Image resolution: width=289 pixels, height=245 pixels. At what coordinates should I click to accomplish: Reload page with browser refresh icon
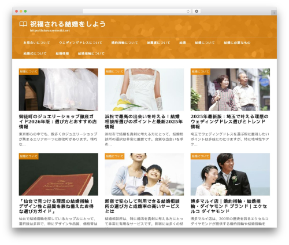point(188,12)
